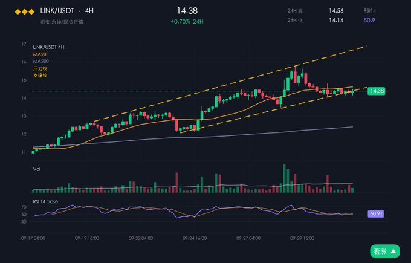
Task: Click the three yellow diamonds logo
Action: pyautogui.click(x=24, y=11)
